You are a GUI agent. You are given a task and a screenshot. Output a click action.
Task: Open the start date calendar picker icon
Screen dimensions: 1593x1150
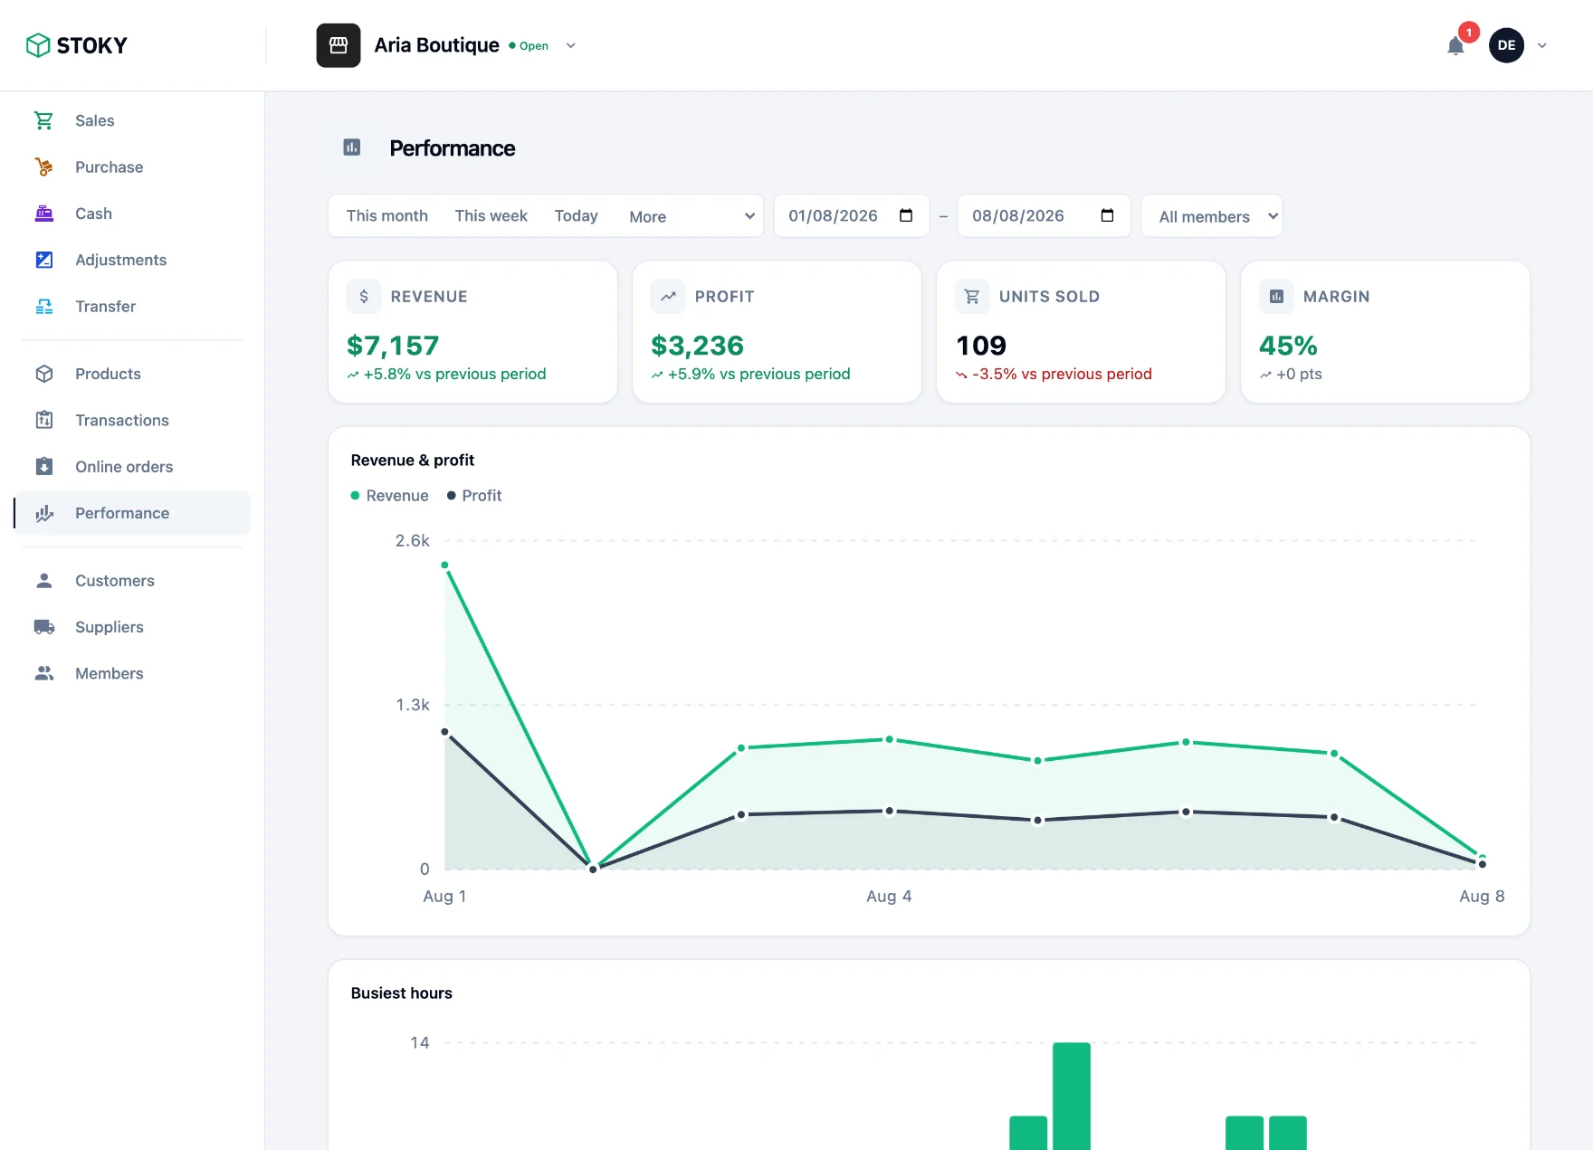click(x=906, y=215)
